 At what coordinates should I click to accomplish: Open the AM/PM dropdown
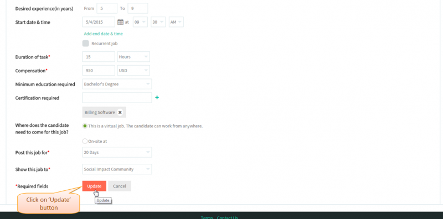click(x=176, y=22)
